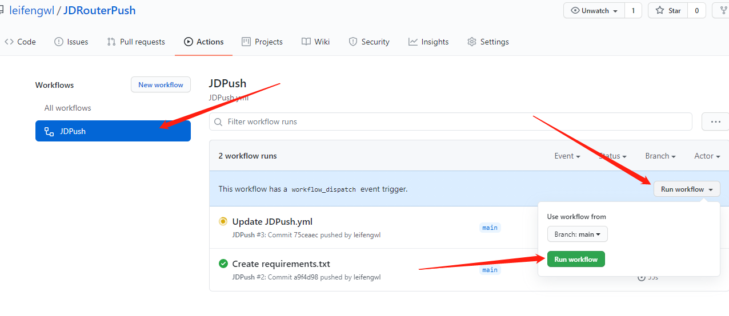
Task: Click the watchers count 1
Action: (633, 11)
